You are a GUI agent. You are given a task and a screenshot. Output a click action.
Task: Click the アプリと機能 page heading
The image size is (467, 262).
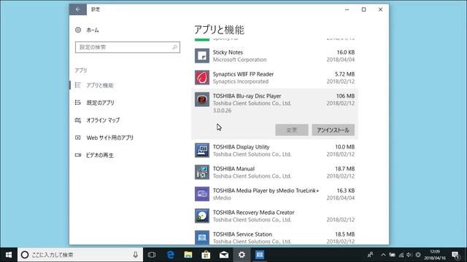pyautogui.click(x=219, y=30)
